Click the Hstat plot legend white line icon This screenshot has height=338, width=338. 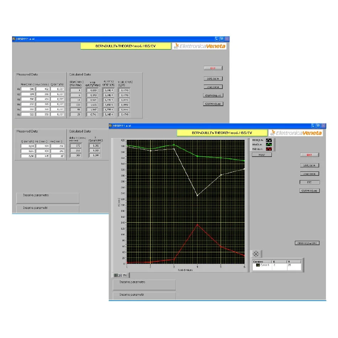pos(269,140)
